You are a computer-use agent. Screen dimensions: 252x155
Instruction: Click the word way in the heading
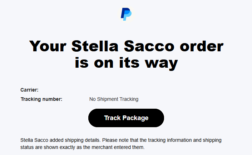coord(160,63)
